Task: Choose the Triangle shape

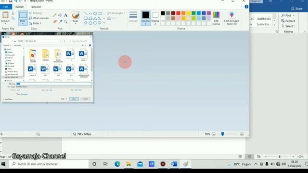Action: click(95, 18)
